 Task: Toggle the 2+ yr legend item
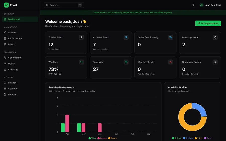(208, 138)
